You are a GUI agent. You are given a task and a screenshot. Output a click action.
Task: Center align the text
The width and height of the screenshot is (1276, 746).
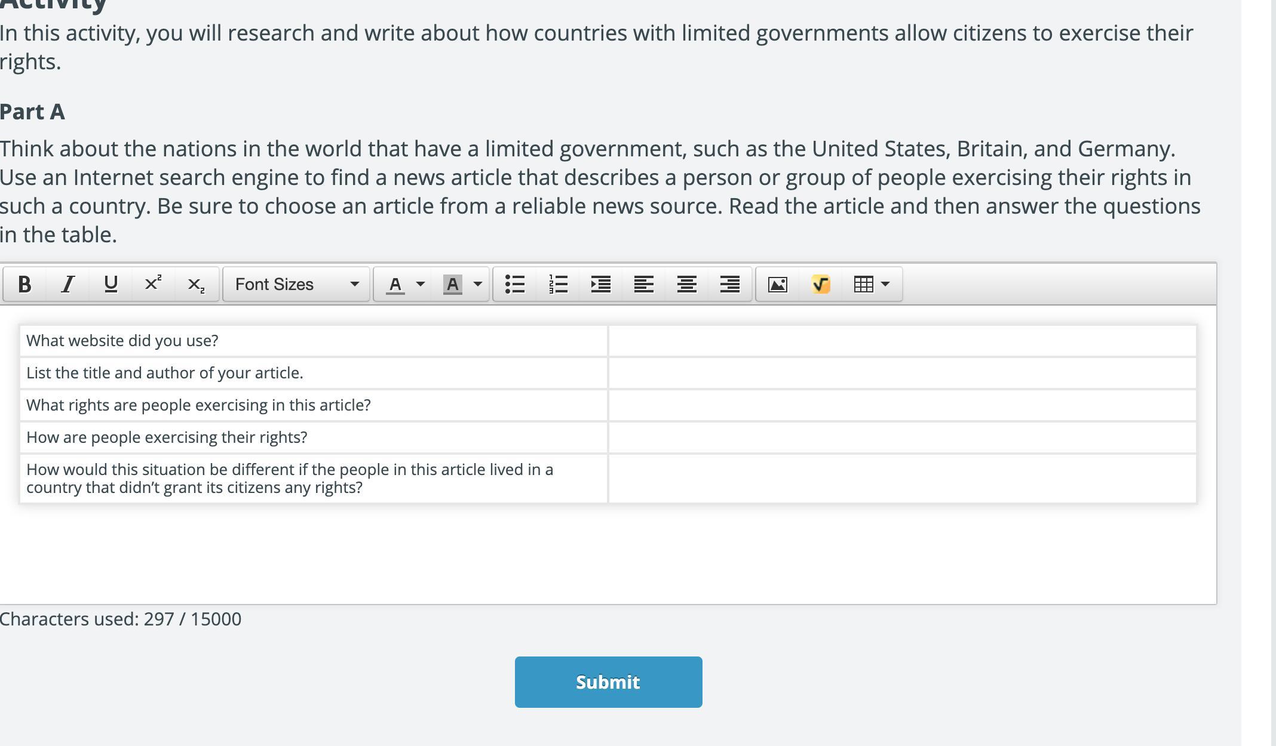pyautogui.click(x=686, y=285)
